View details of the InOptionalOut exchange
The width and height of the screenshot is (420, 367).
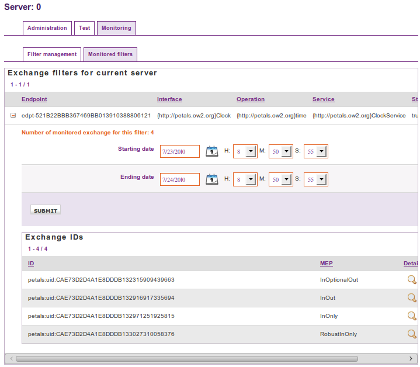[x=412, y=280]
